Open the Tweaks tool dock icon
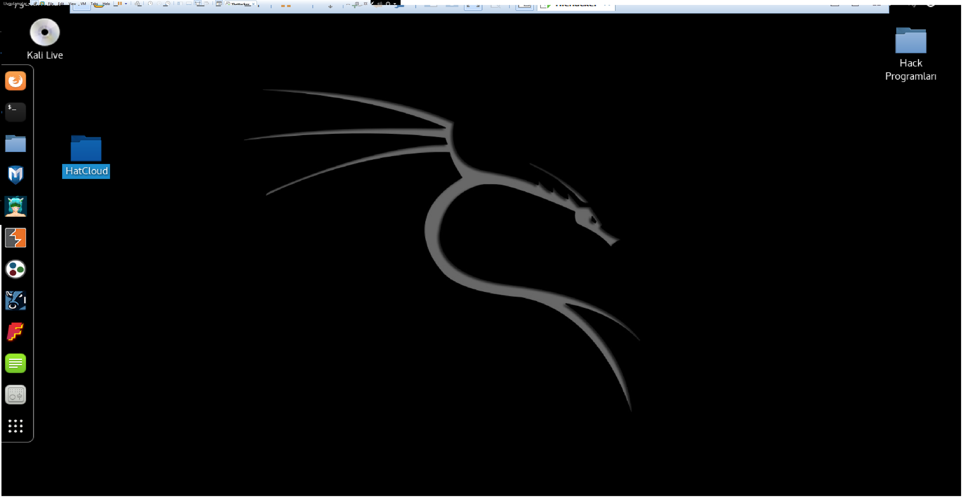969x499 pixels. coord(16,395)
